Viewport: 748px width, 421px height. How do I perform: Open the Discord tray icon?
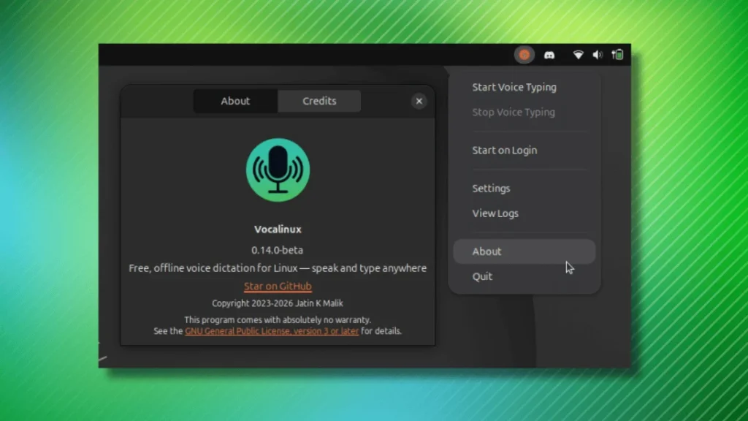(x=549, y=56)
